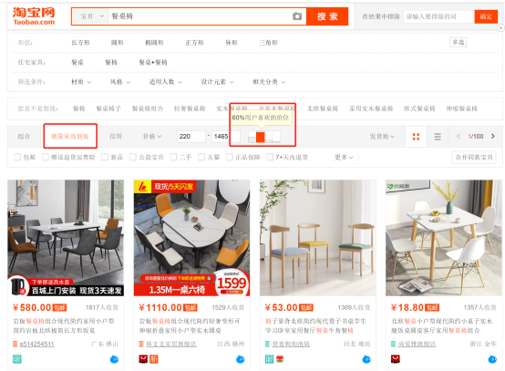Click chat icon on ¥580.00 product
Screen dimensions: 505x371
point(114,359)
